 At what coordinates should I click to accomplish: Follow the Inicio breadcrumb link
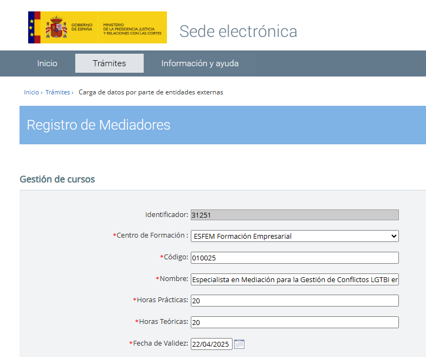point(31,92)
